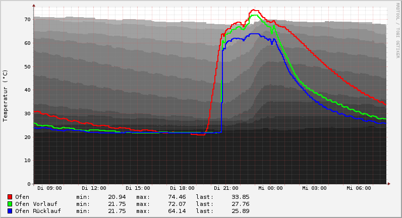This screenshot has width=402, height=218.
Task: Select the 'Di 21:00' time axis label
Action: click(226, 188)
